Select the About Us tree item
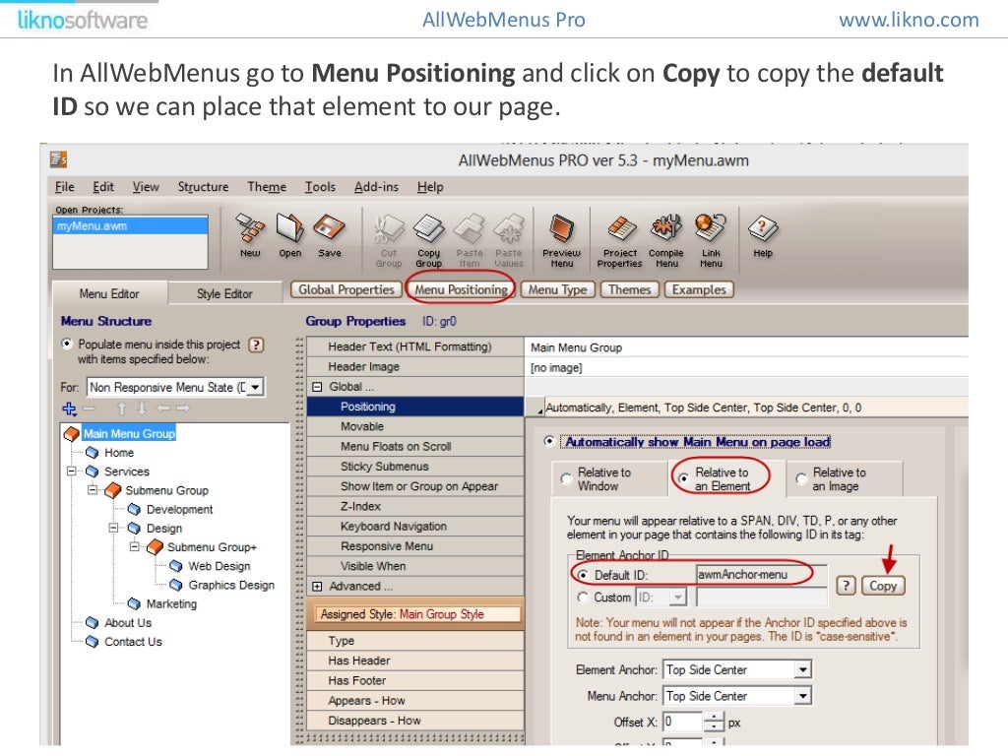1008x756 pixels. [x=128, y=623]
